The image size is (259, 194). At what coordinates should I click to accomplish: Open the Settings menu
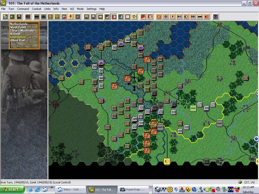(92, 9)
